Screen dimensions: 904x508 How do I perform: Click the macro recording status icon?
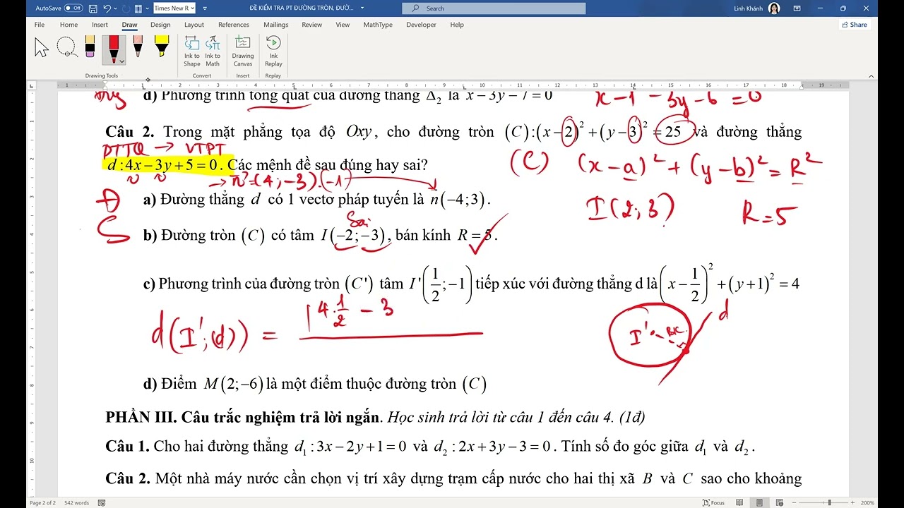pyautogui.click(x=102, y=502)
